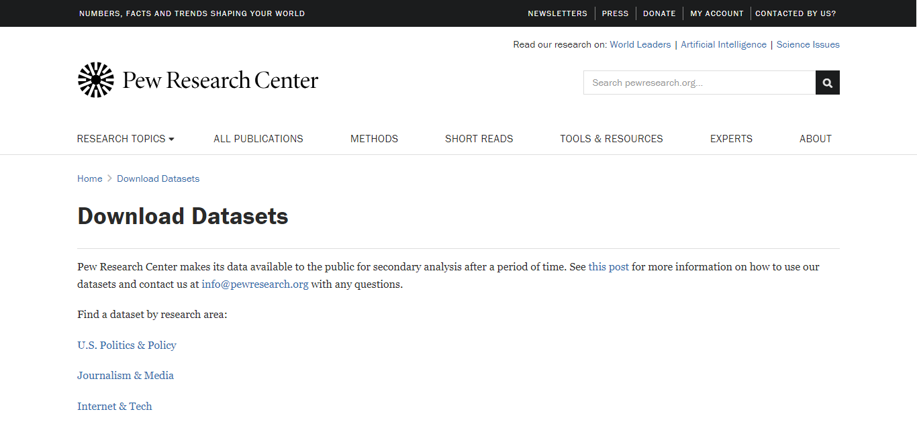Return Home via breadcrumb link
Image resolution: width=917 pixels, height=422 pixels.
point(89,178)
